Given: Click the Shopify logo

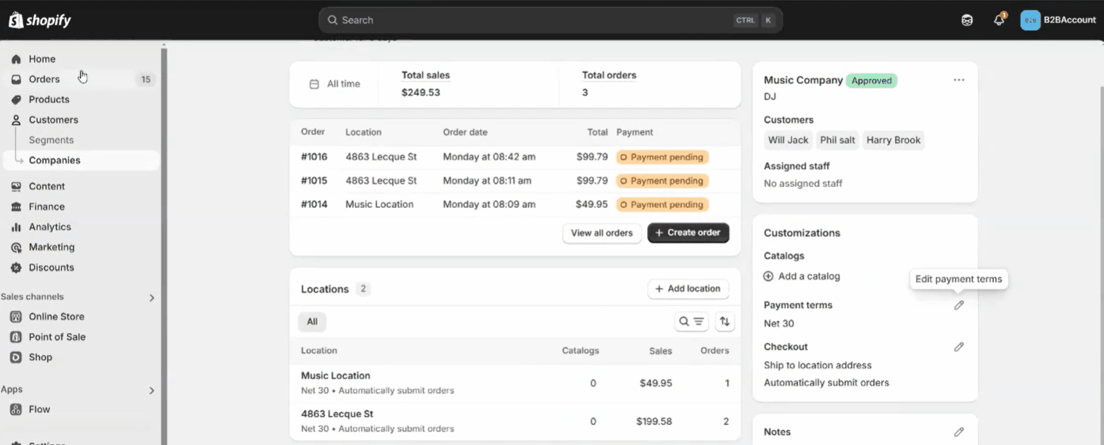Looking at the screenshot, I should [40, 20].
